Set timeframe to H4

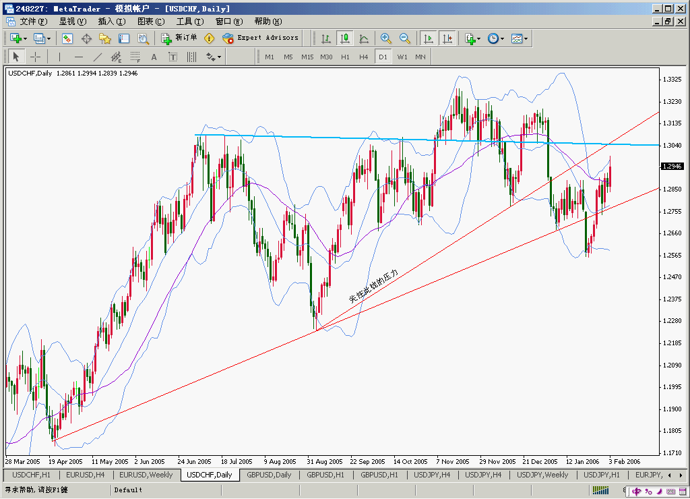(x=364, y=57)
